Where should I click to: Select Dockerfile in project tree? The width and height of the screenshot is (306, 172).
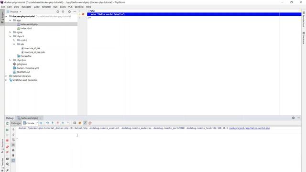click(26, 56)
